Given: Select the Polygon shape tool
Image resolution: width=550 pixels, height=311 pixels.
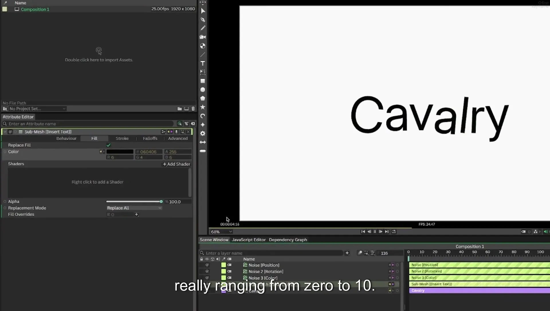Looking at the screenshot, I should click(203, 98).
